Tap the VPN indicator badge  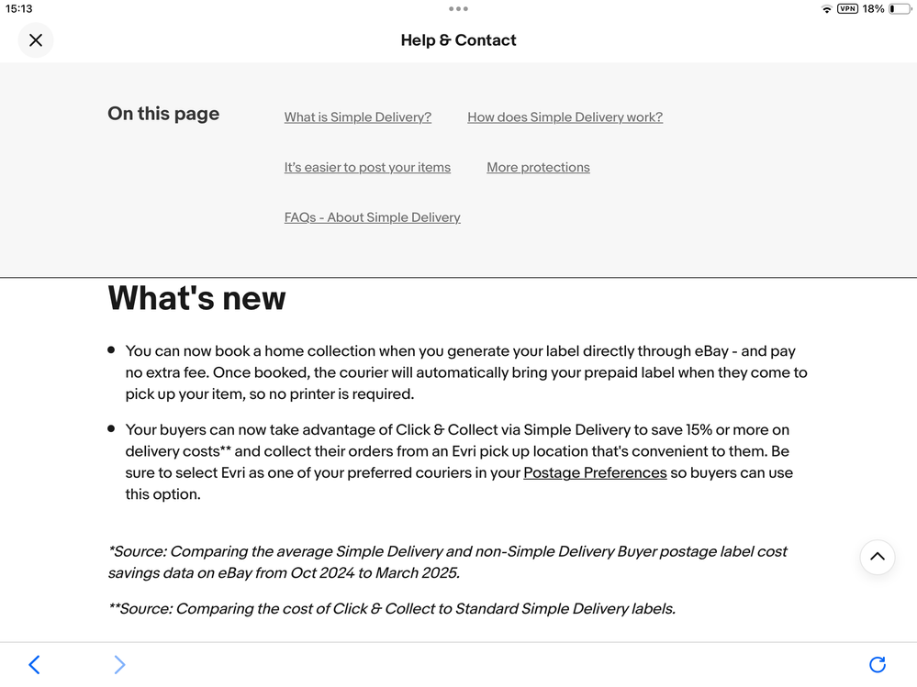pyautogui.click(x=847, y=9)
